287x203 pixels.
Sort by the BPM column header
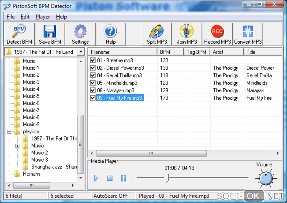pyautogui.click(x=170, y=52)
